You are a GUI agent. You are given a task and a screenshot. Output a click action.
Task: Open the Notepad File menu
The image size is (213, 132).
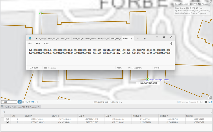pos(30,44)
